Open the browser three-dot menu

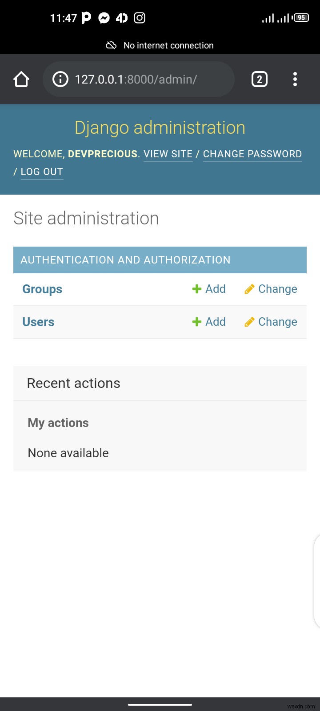(x=295, y=79)
